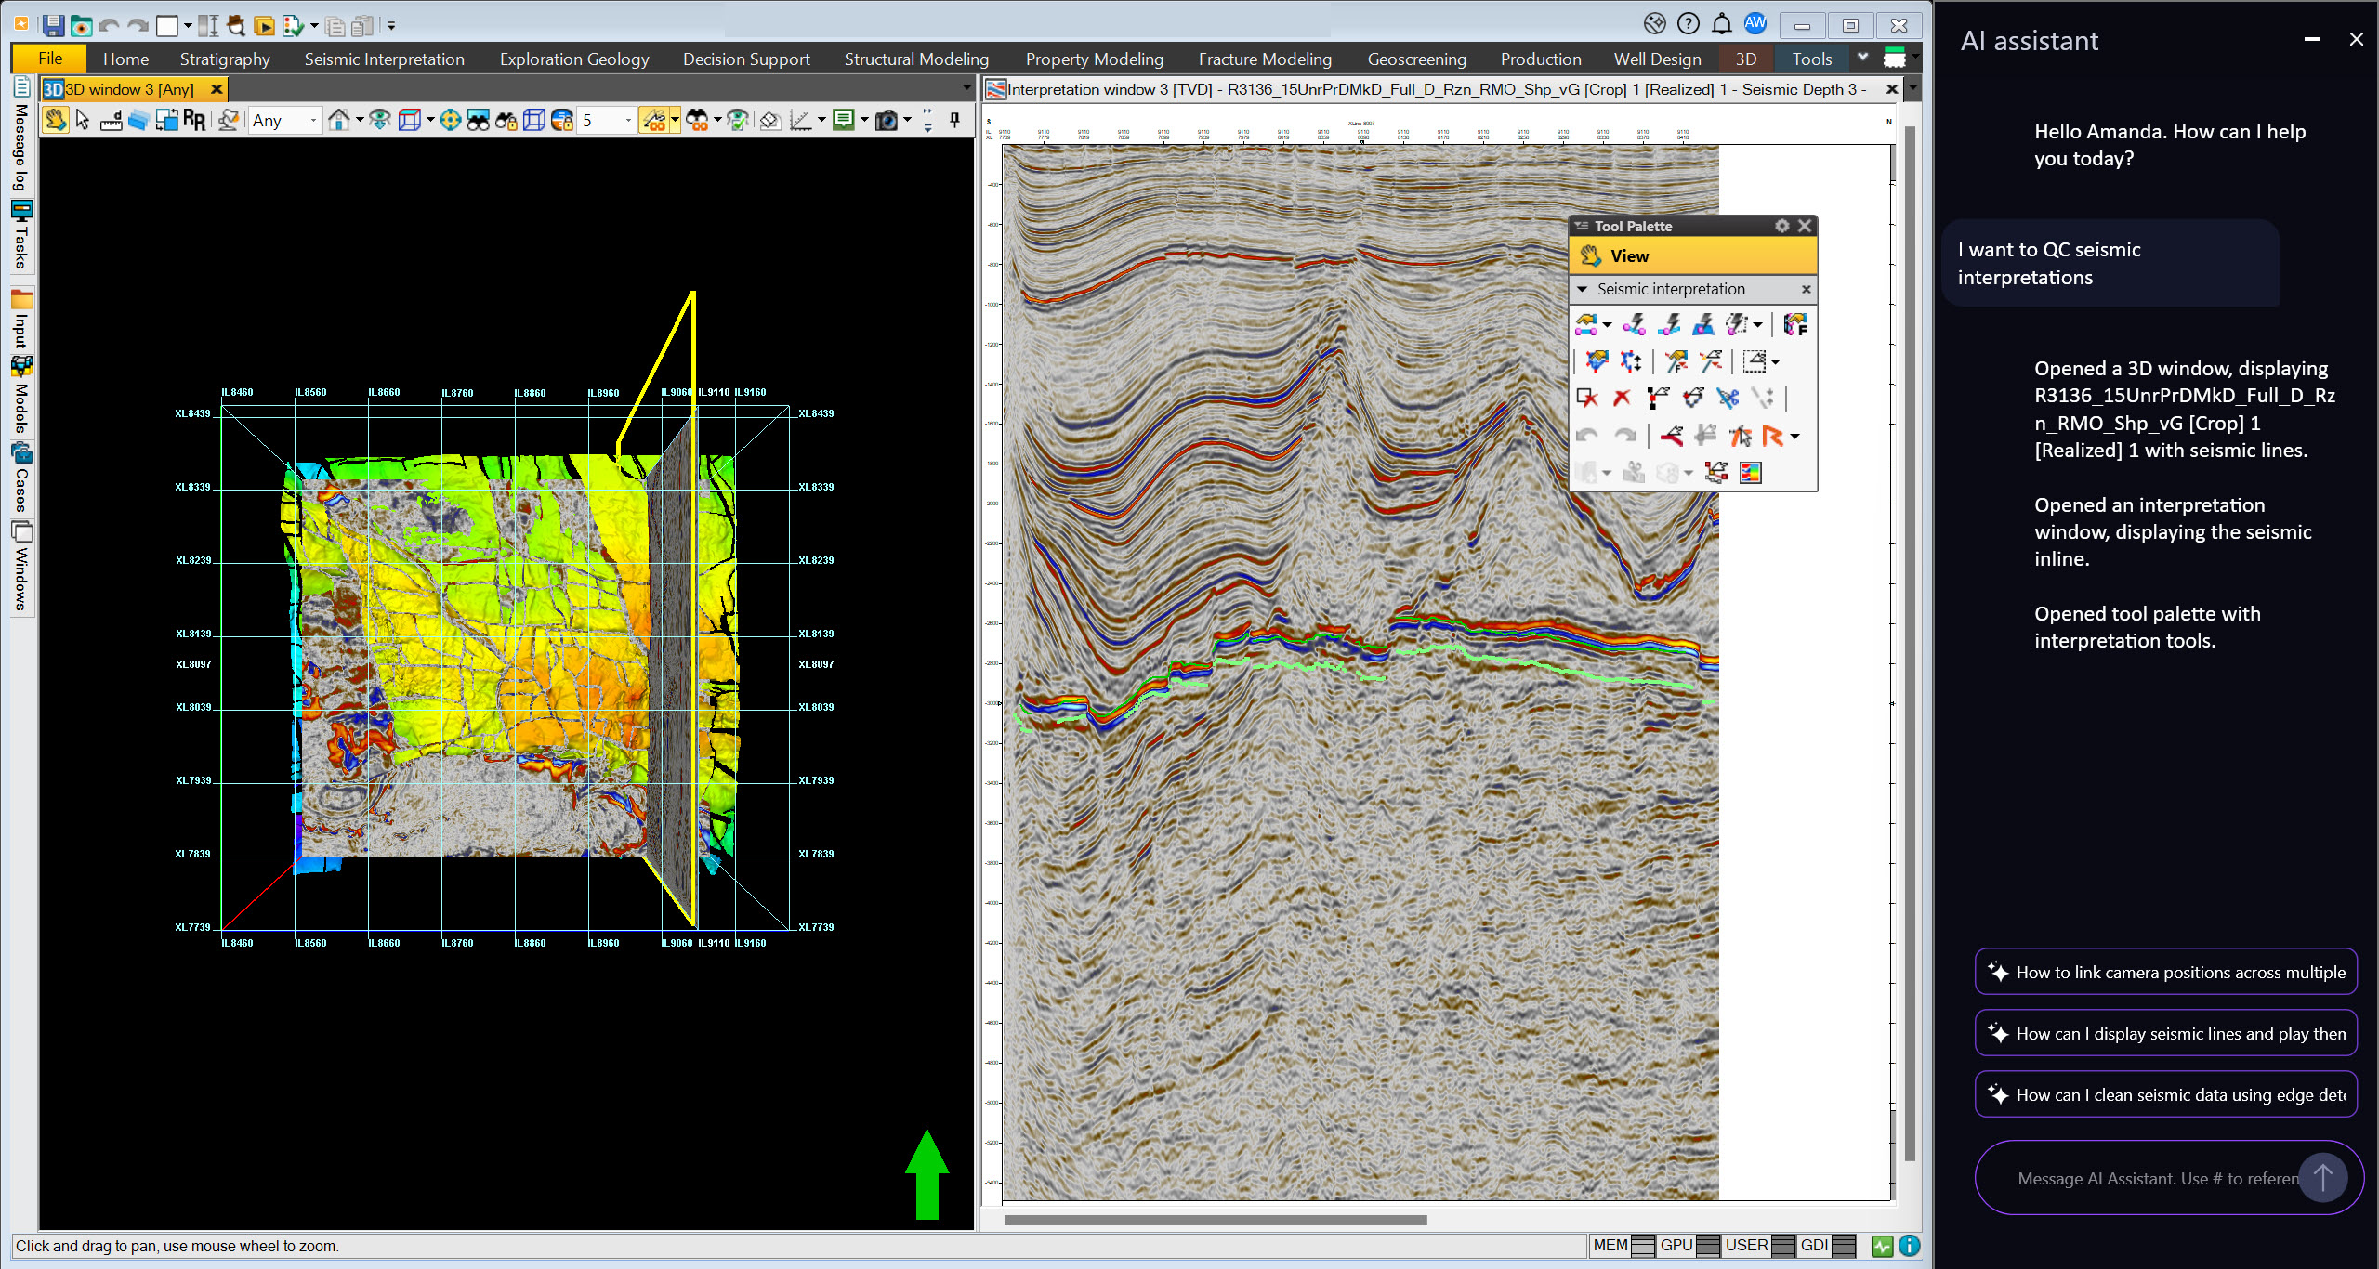
Task: Open the Property Modeling ribbon tab
Action: (1092, 59)
